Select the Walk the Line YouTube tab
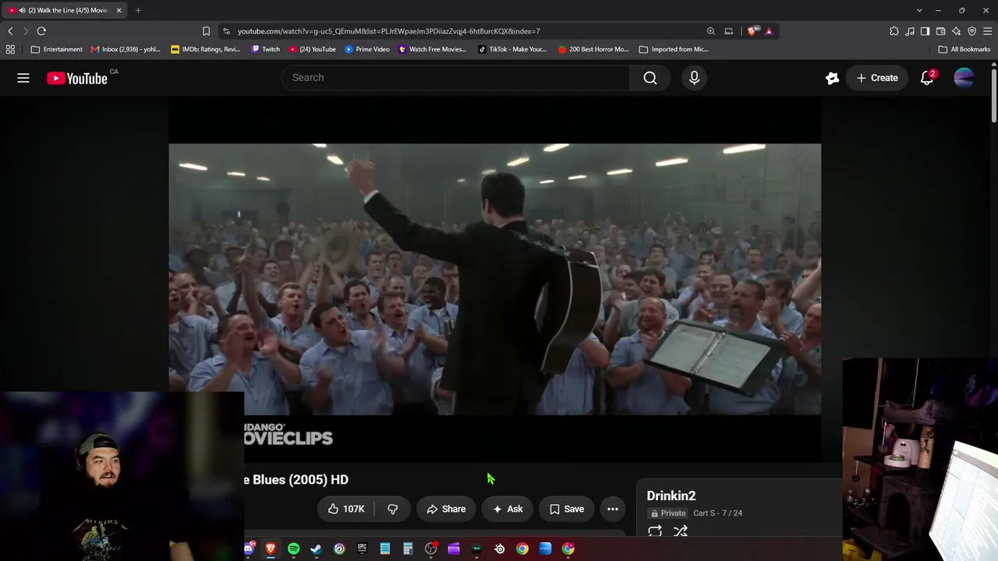The width and height of the screenshot is (998, 561). [64, 10]
